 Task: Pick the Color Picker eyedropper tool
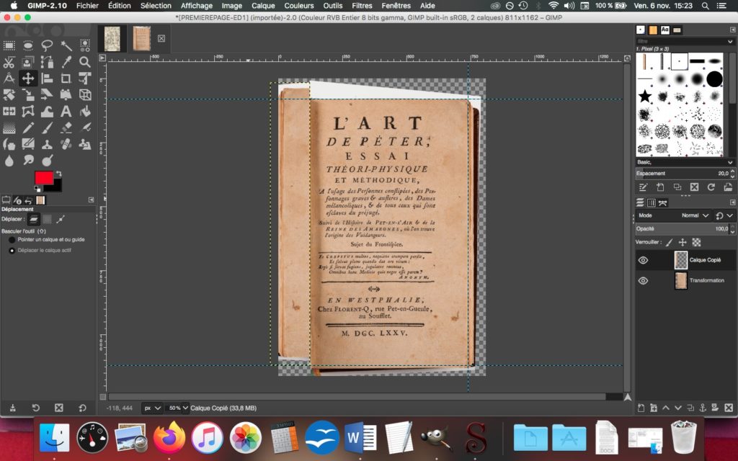click(66, 62)
